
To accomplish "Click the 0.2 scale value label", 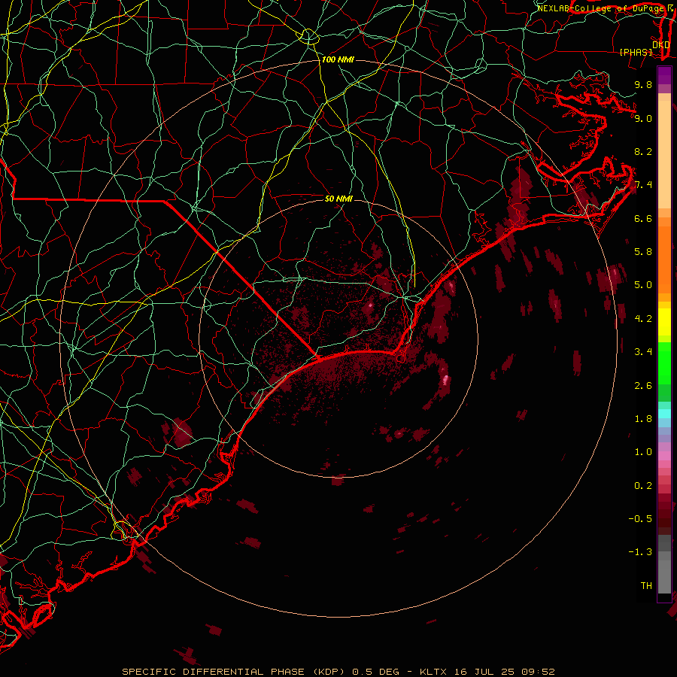I will 643,486.
